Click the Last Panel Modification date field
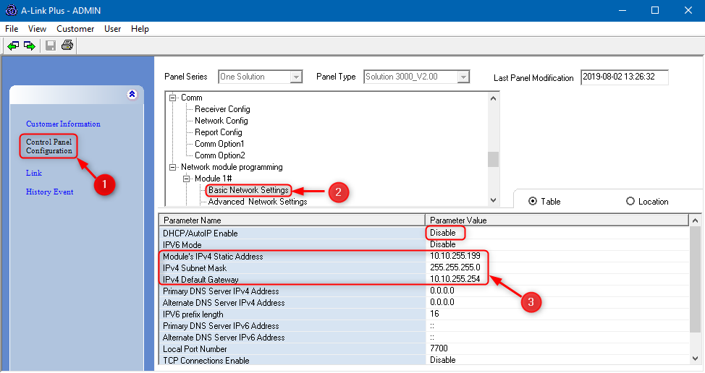 [x=624, y=77]
